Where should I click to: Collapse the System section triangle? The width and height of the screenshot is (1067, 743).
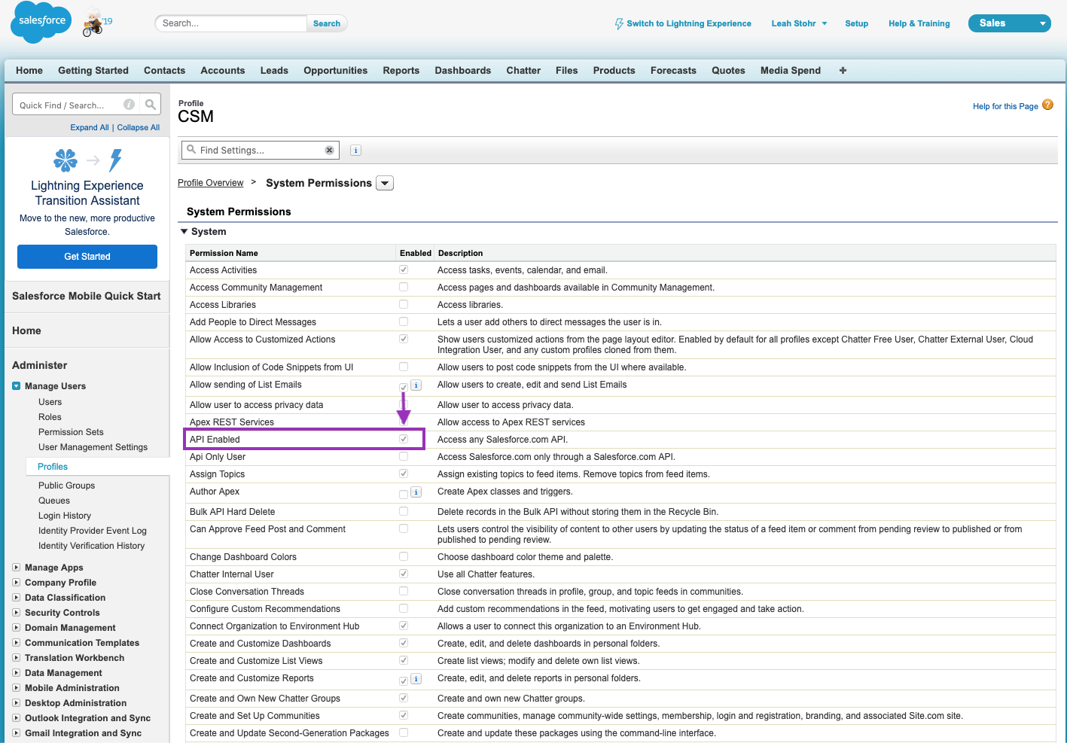click(x=184, y=232)
